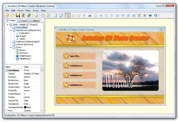Open the Help menu
This screenshot has height=122, width=179.
tap(43, 11)
